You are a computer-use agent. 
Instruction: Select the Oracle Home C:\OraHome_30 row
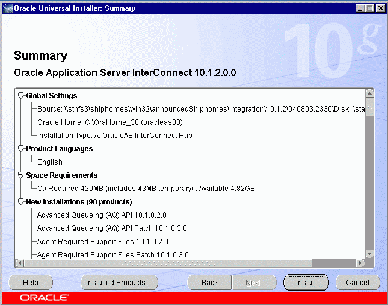click(110, 122)
